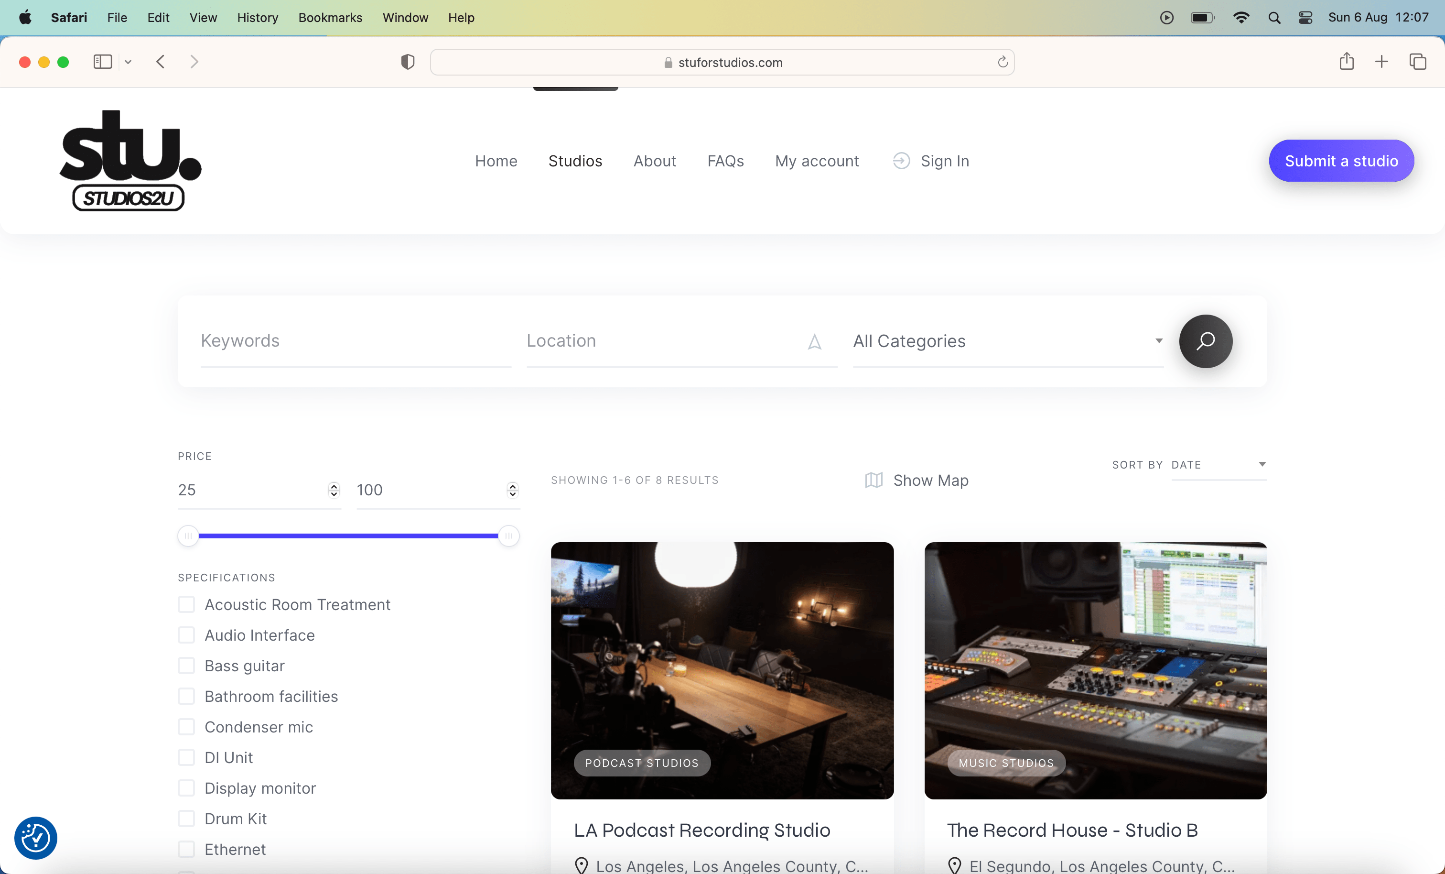Viewport: 1445px width, 874px height.
Task: Click the right price slider handle
Action: (x=508, y=536)
